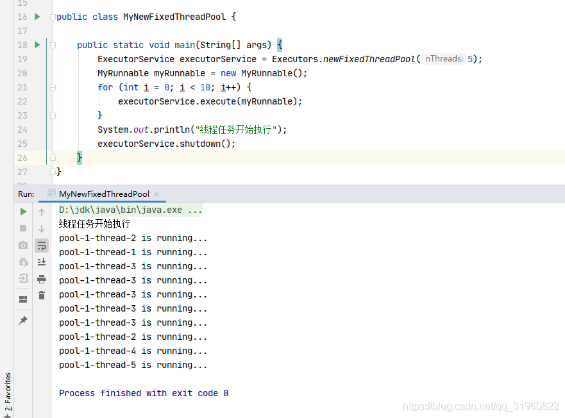This screenshot has height=418, width=565.
Task: Click the executorService.shutdown() statement
Action: 167,144
